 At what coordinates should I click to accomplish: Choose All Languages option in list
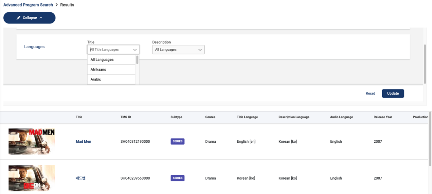point(102,60)
